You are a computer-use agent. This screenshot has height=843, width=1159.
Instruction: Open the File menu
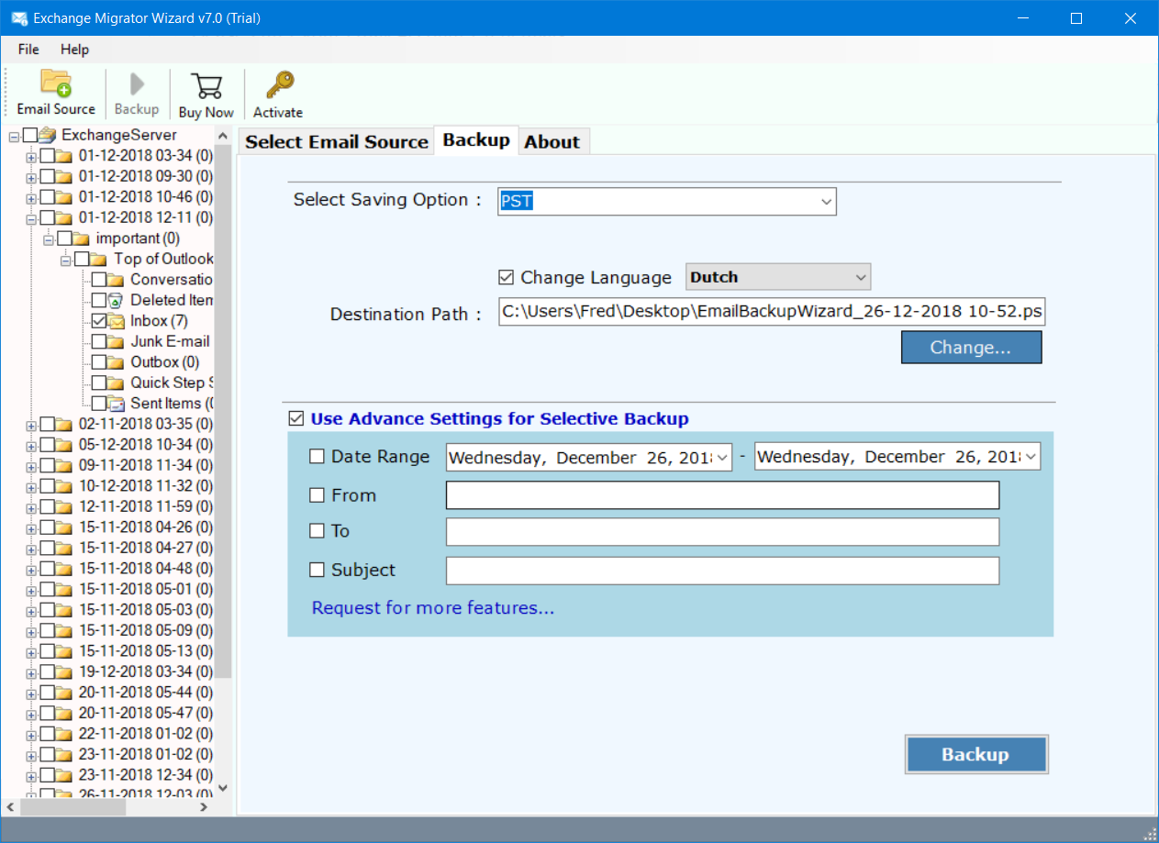(28, 50)
